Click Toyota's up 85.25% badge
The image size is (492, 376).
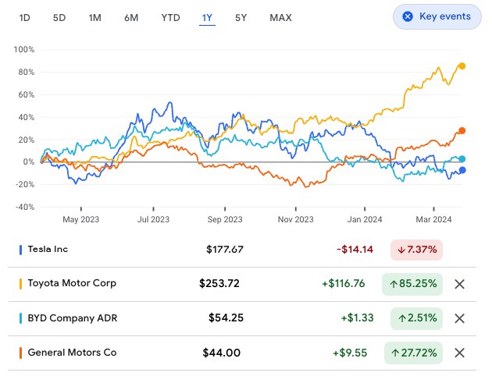click(412, 284)
